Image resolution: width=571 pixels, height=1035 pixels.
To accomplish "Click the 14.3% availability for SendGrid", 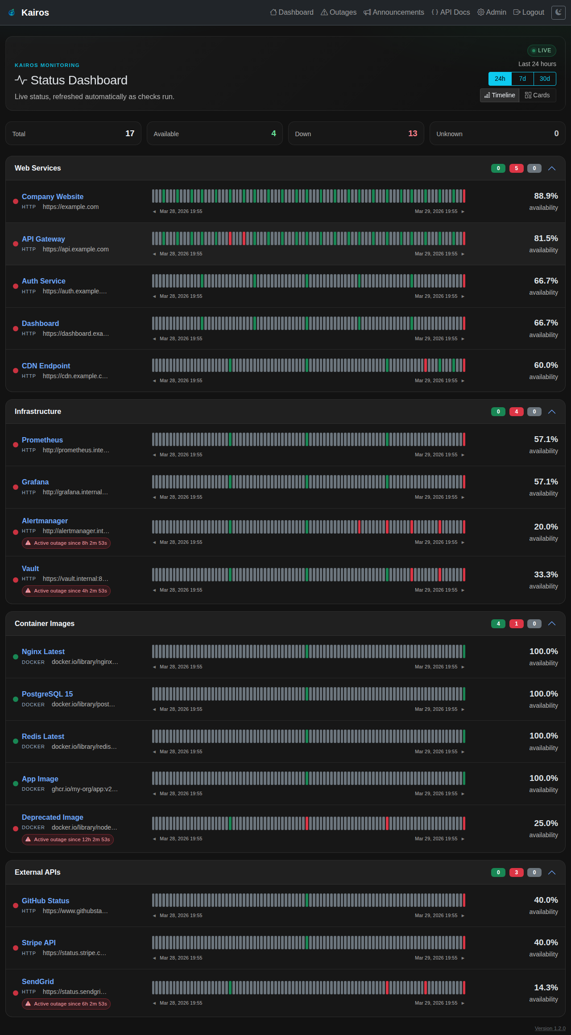I will click(546, 988).
